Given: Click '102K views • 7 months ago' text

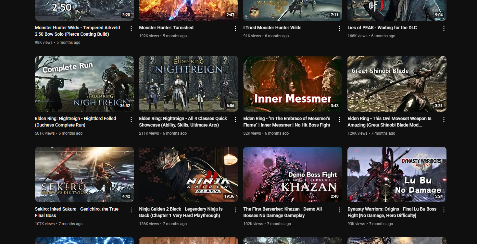Looking at the screenshot, I should pos(267,224).
